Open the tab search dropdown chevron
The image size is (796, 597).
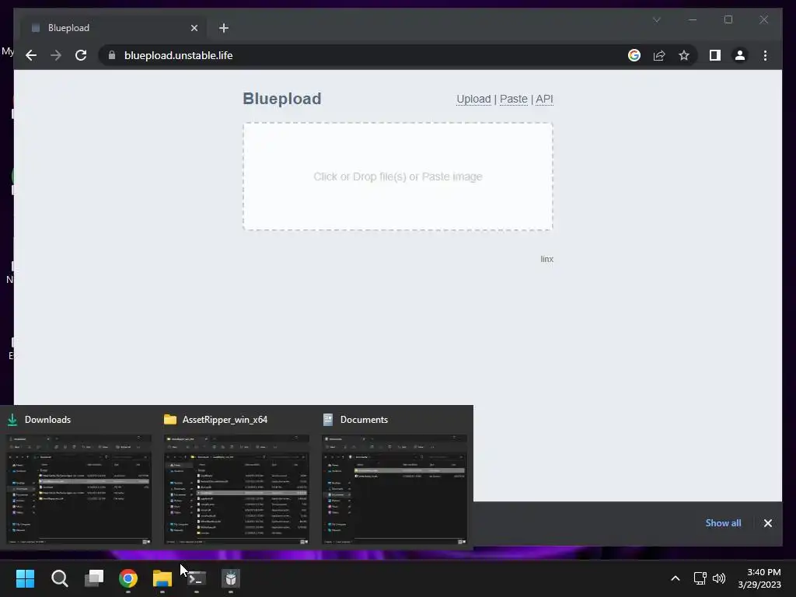(656, 19)
